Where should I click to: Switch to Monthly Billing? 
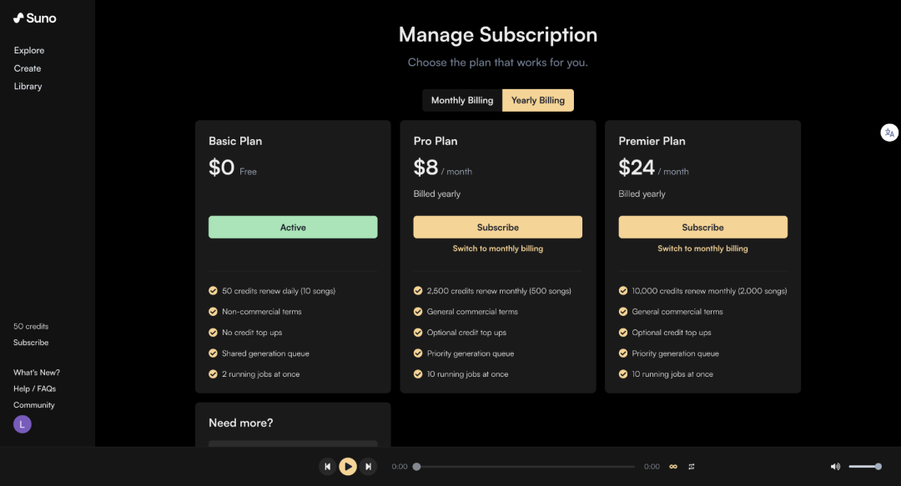(462, 101)
